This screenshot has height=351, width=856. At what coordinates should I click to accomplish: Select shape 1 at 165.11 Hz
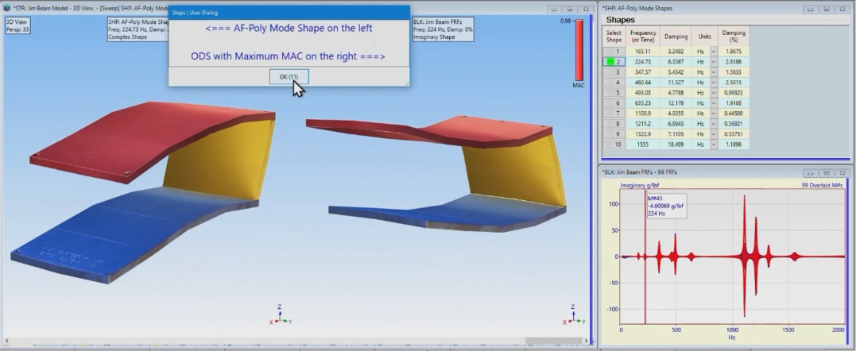pos(614,51)
